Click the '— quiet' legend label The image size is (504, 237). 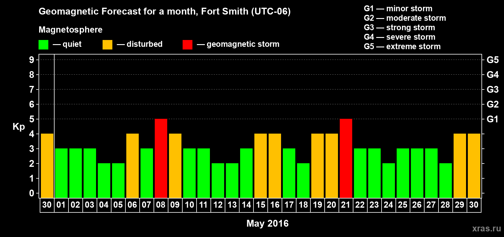pyautogui.click(x=67, y=44)
